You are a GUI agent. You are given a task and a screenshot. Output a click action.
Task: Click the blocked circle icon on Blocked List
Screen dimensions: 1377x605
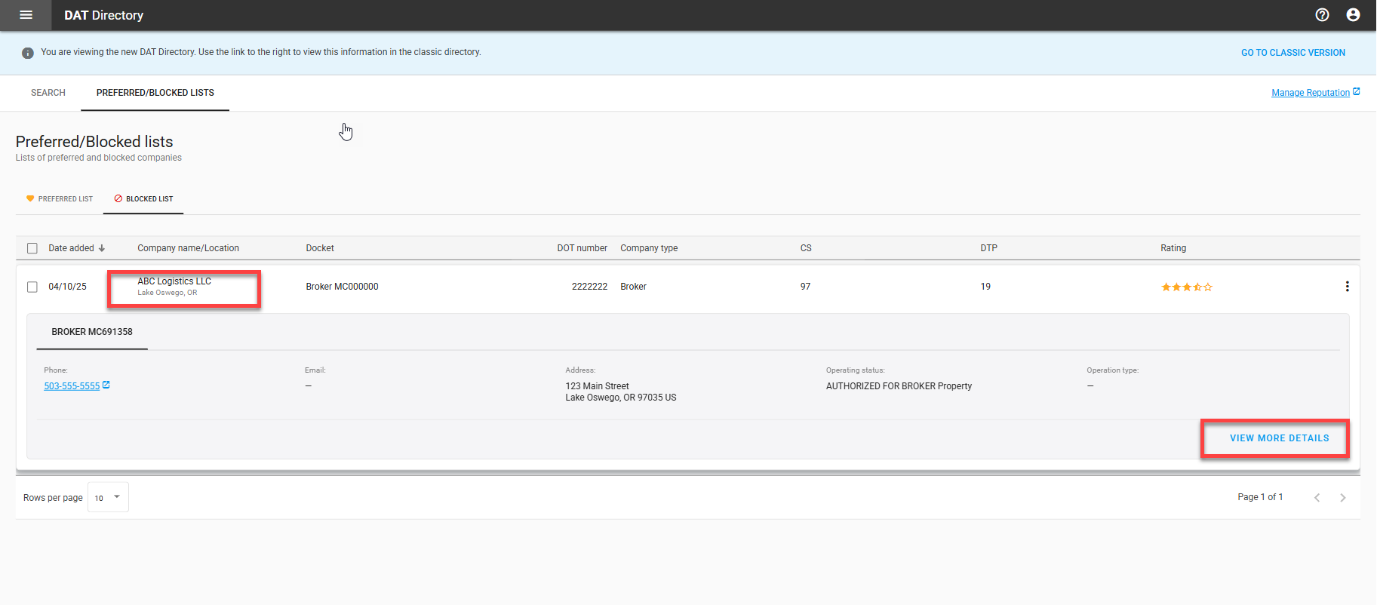(118, 198)
